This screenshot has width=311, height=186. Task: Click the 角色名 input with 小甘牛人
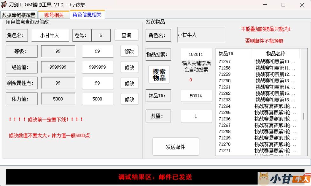[x=50, y=35]
